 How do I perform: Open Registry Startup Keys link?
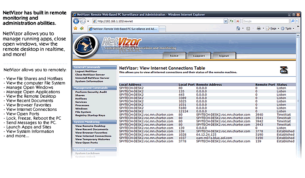click(x=90, y=115)
